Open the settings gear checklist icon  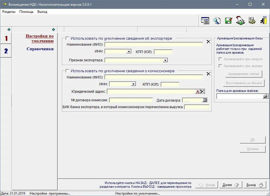(x=252, y=21)
